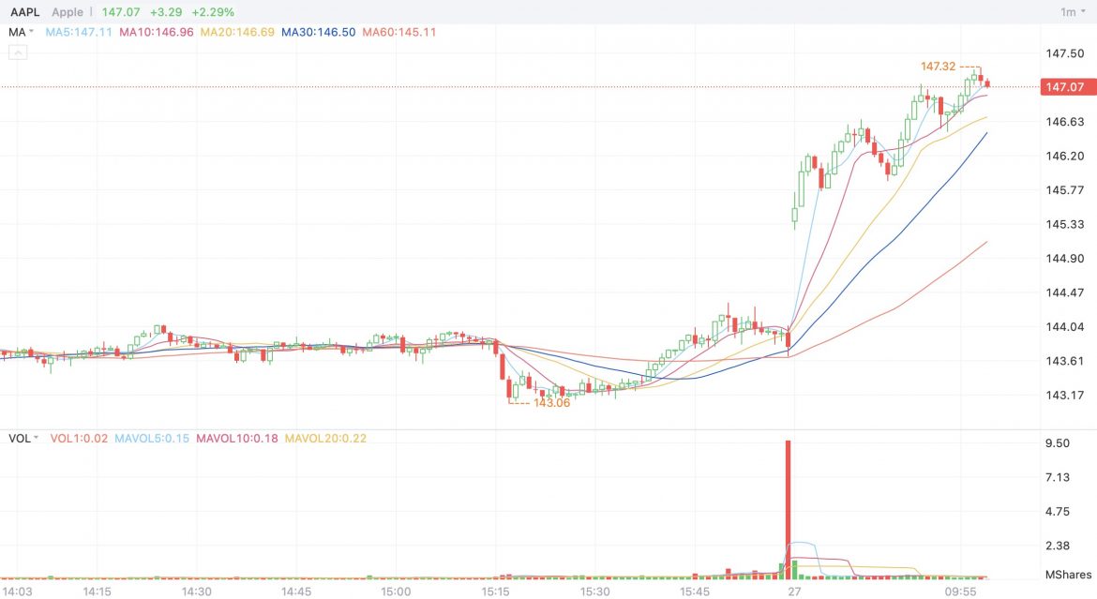Viewport: 1097px width, 599px height.
Task: Click the 15:30 time axis label
Action: pos(594,592)
